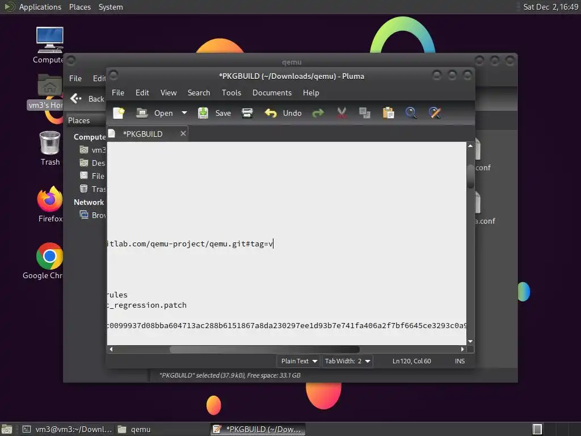Open the Plain Text syntax dropdown
581x436 pixels.
coord(298,361)
